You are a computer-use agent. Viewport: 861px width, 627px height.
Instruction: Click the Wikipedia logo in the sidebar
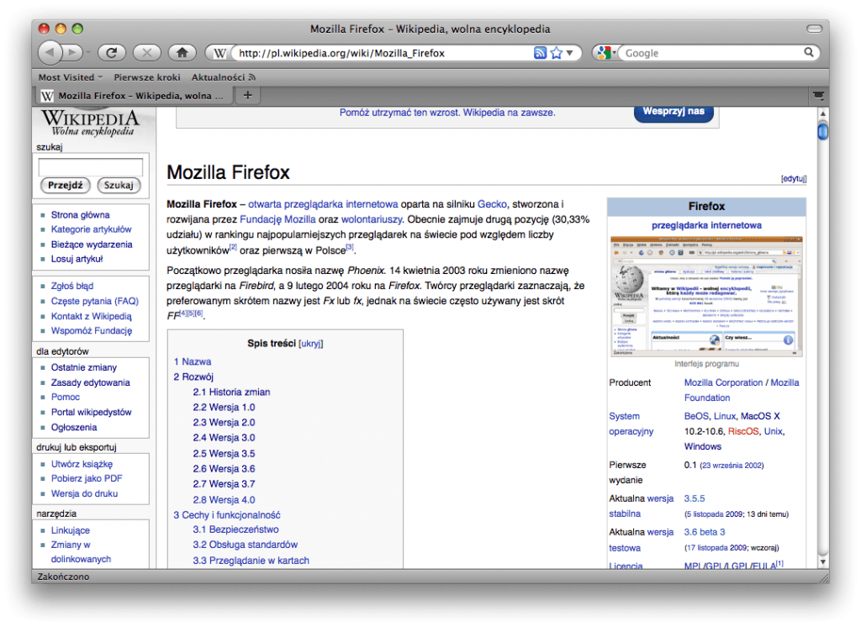click(91, 123)
